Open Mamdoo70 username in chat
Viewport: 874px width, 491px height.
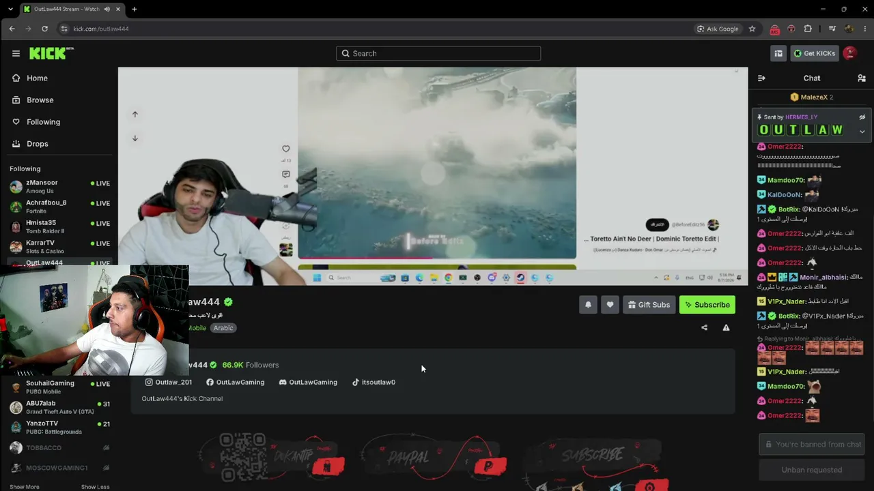[x=785, y=180]
